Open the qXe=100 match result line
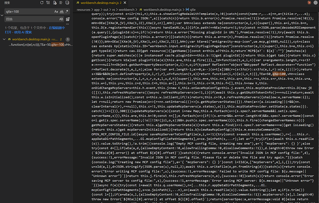319x203 pixels. 40,45
